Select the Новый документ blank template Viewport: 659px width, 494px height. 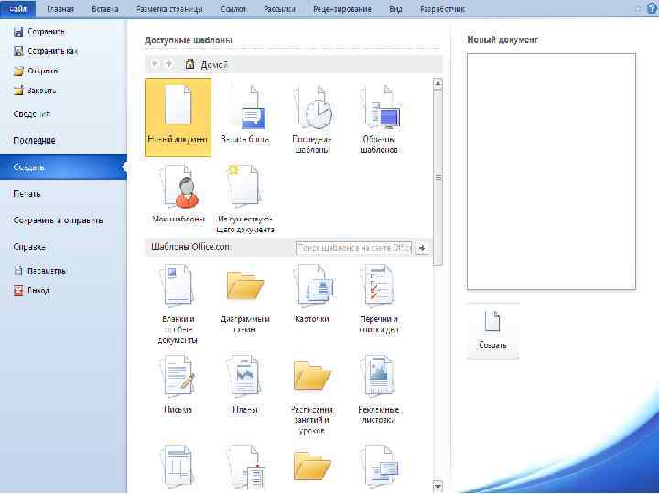[178, 117]
